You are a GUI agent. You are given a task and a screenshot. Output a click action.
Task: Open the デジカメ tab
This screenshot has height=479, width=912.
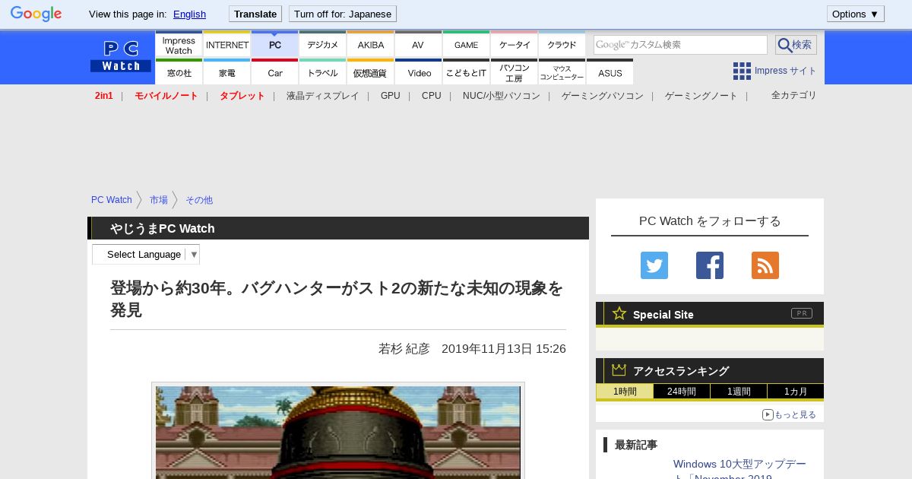tap(323, 45)
